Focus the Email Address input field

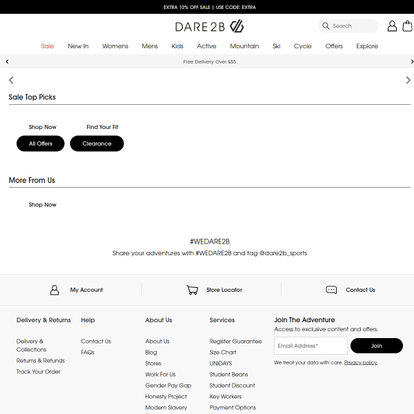coord(310,346)
